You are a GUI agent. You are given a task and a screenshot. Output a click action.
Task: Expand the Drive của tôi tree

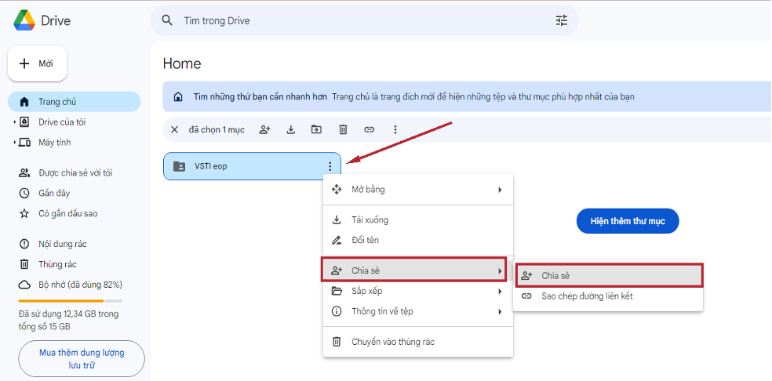click(14, 122)
